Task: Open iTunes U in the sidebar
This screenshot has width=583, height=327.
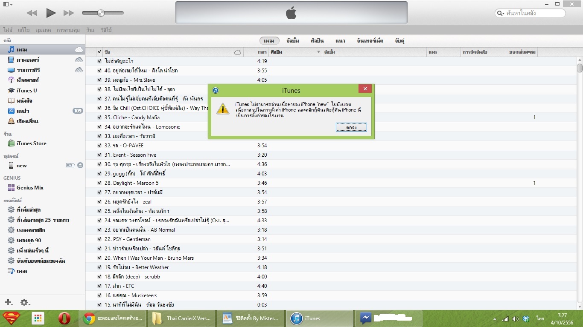Action: [26, 90]
